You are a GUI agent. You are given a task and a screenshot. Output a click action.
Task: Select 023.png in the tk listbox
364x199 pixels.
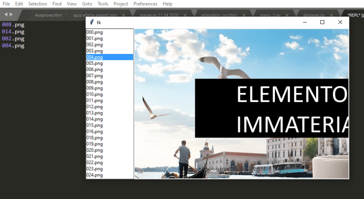109,169
